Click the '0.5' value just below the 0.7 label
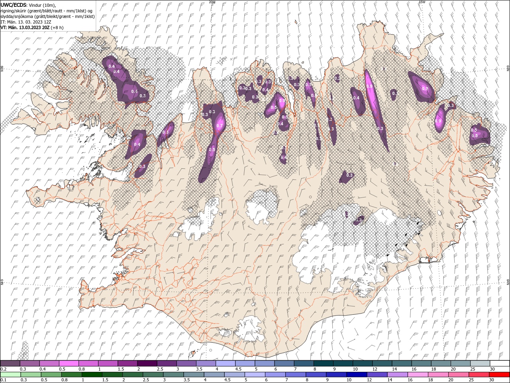Viewport: 510px width, 383px height. click(212, 150)
